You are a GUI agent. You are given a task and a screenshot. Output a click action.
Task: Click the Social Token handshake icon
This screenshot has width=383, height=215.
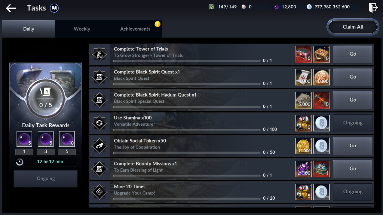99,146
